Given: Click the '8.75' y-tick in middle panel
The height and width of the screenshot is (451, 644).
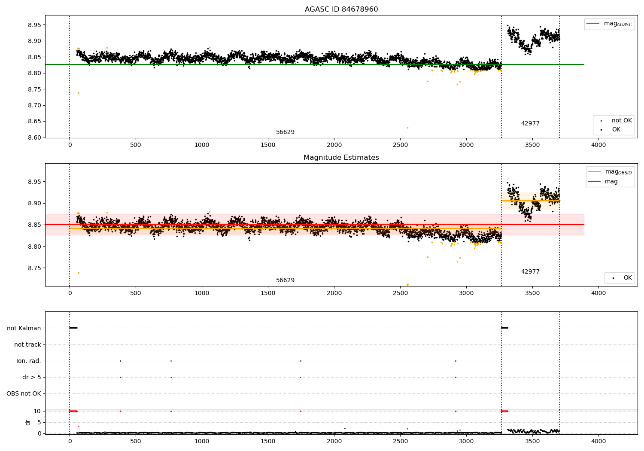Looking at the screenshot, I should [x=34, y=268].
